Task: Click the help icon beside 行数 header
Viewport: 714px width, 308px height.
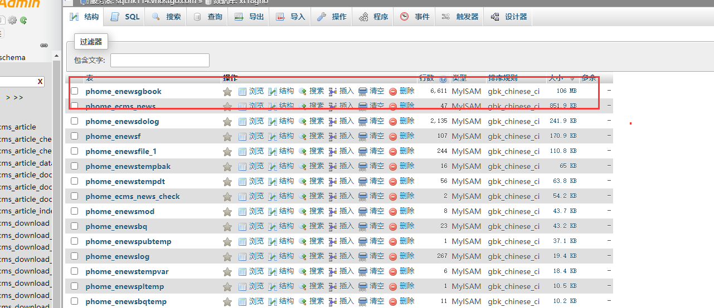Action: (443, 79)
